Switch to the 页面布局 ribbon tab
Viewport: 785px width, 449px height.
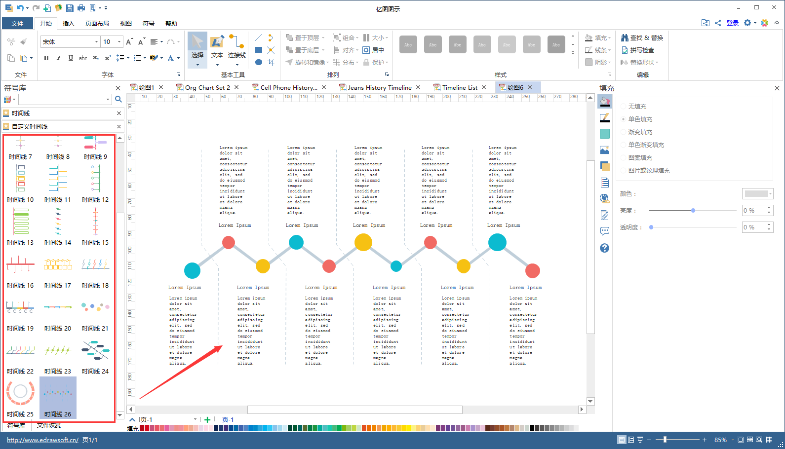click(97, 23)
